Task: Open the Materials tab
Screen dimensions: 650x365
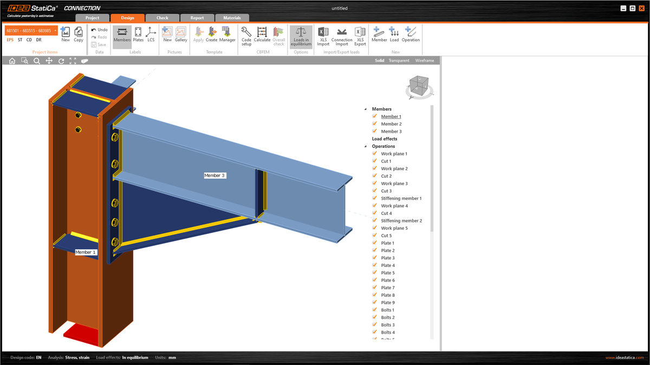Action: (232, 17)
